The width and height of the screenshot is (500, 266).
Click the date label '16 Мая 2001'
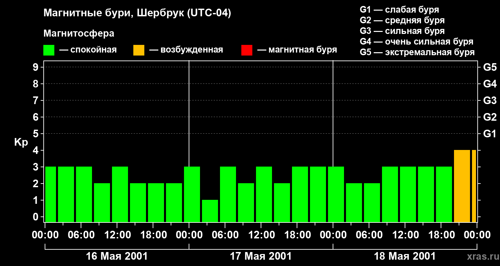117,256
